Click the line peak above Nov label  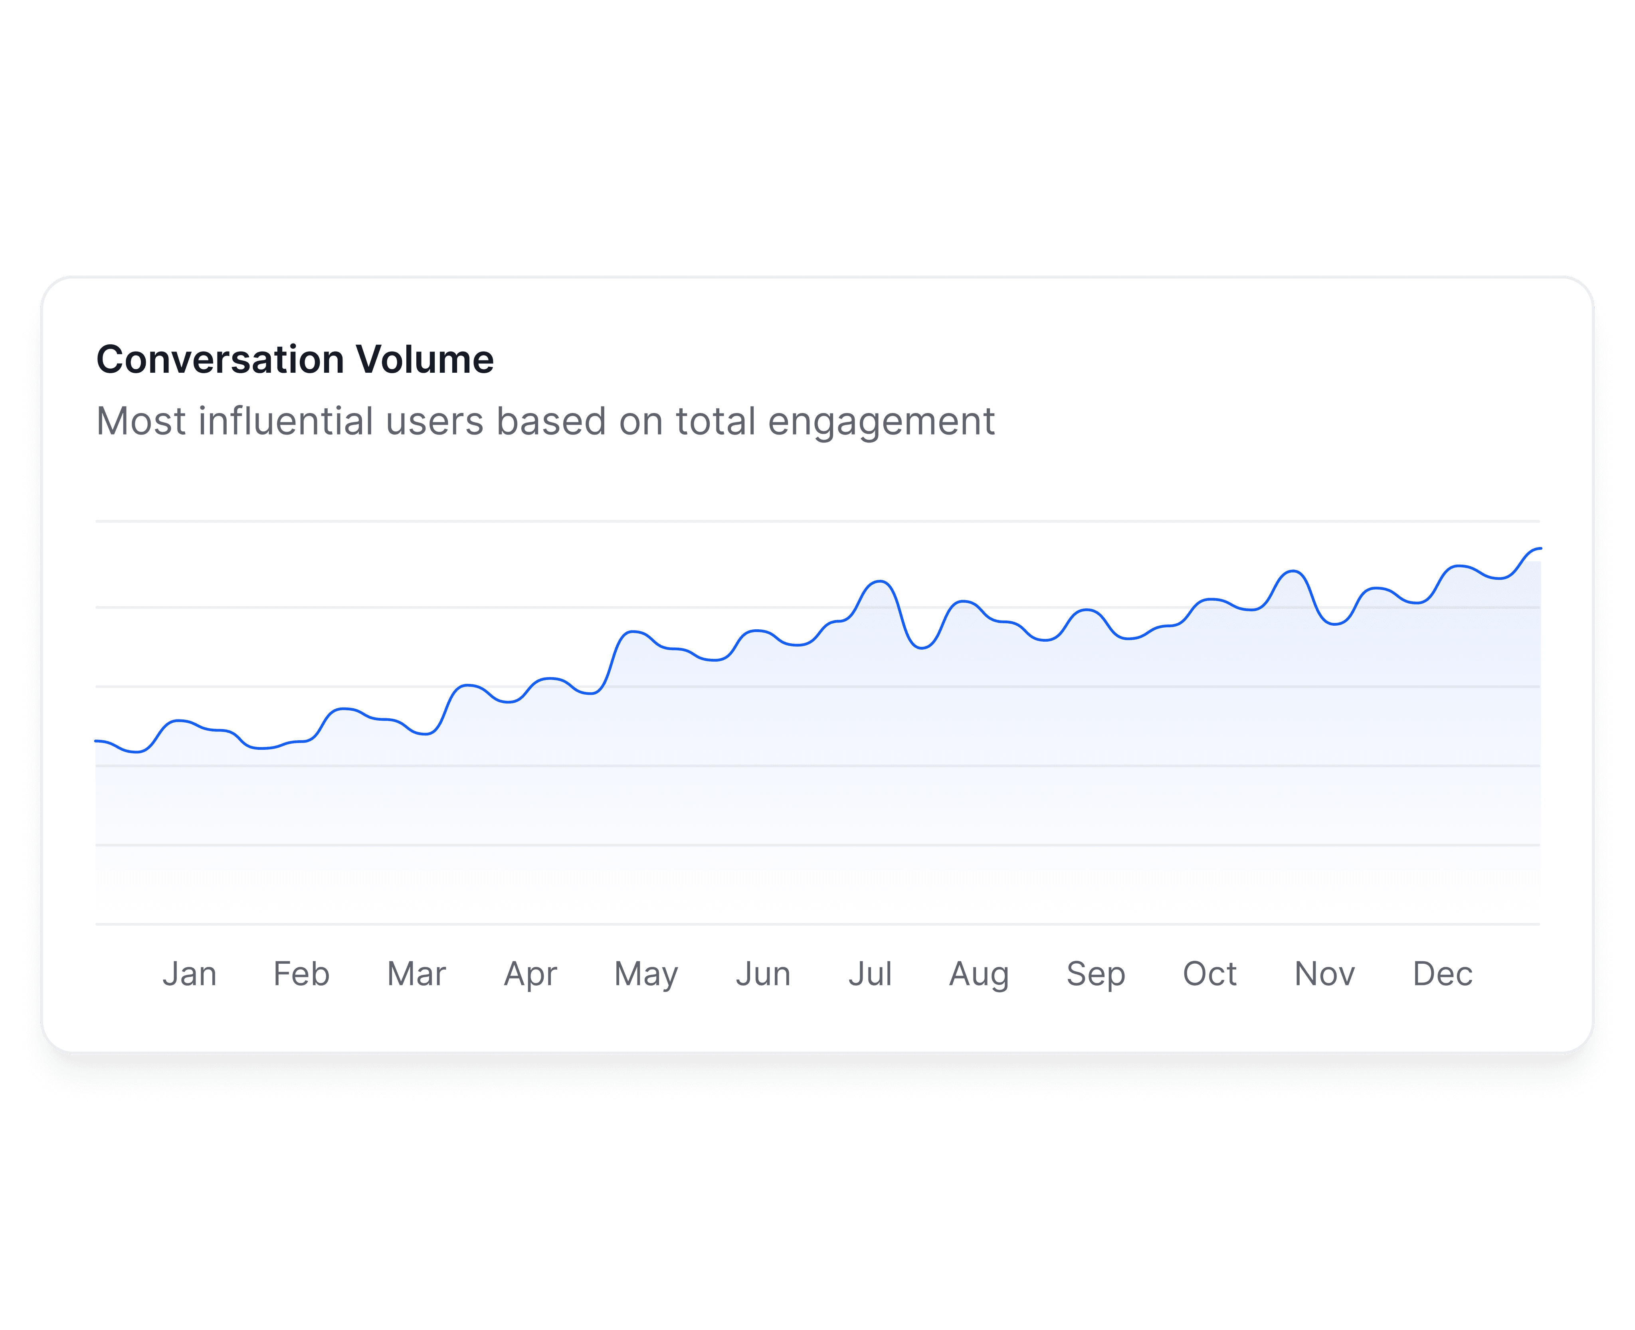pyautogui.click(x=1294, y=571)
